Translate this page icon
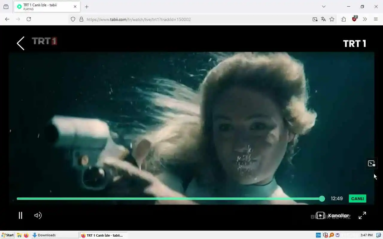 tap(323, 19)
